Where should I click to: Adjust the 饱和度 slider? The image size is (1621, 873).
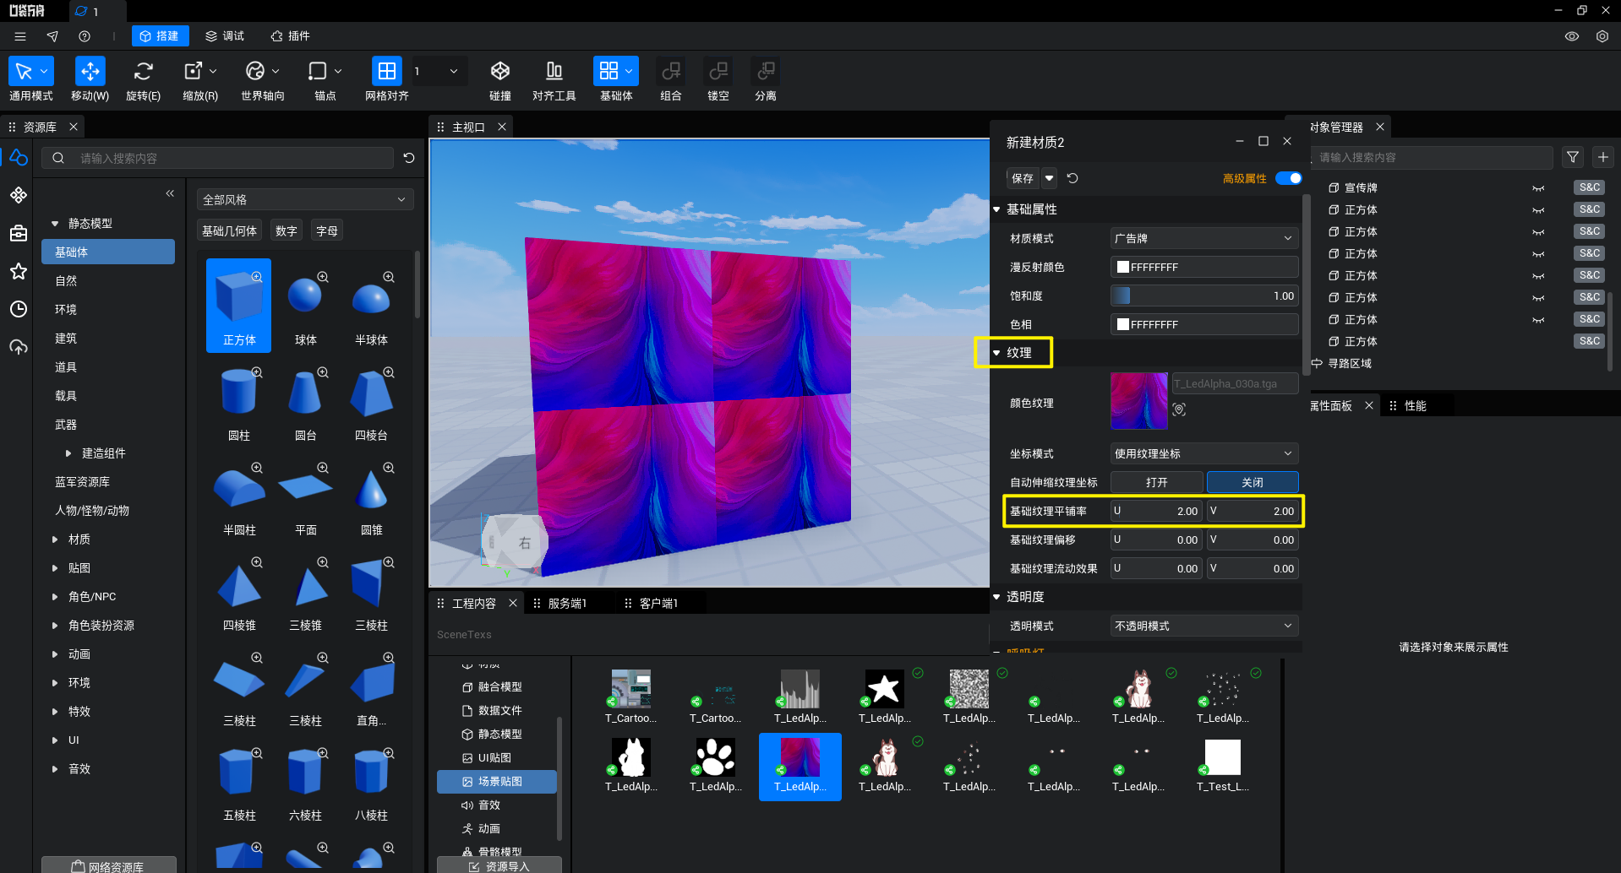1204,296
